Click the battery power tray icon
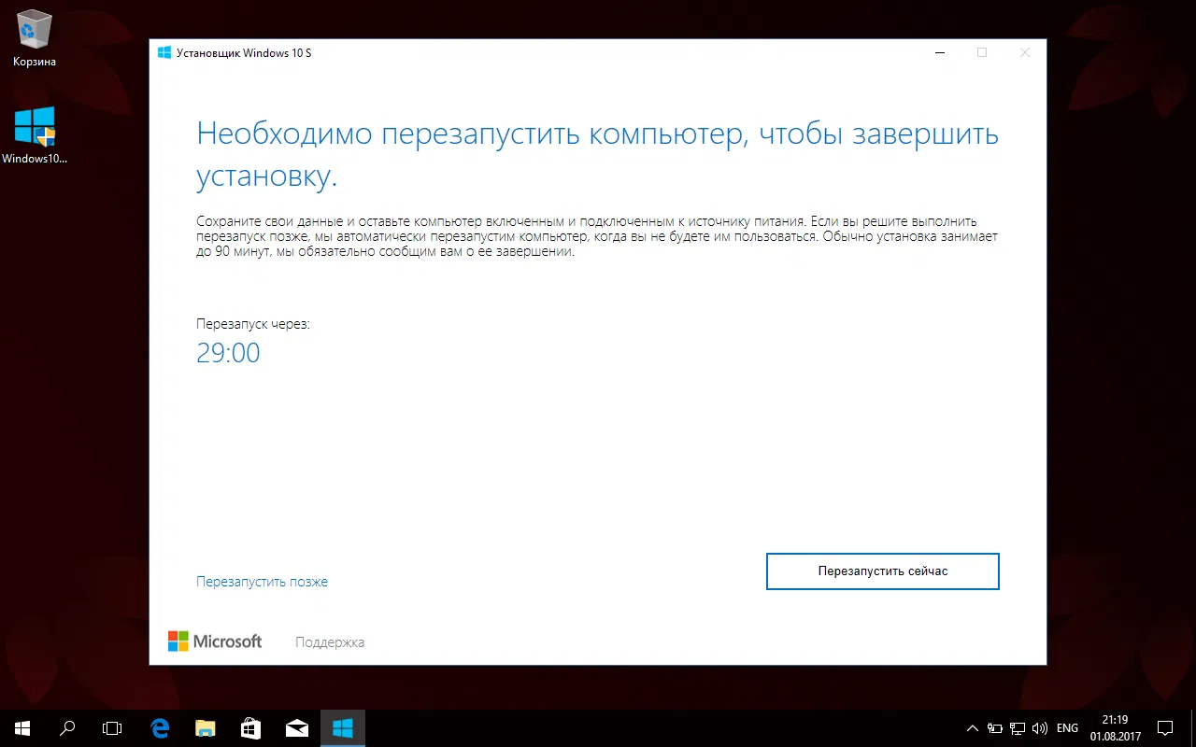Image resolution: width=1196 pixels, height=747 pixels. click(x=994, y=728)
